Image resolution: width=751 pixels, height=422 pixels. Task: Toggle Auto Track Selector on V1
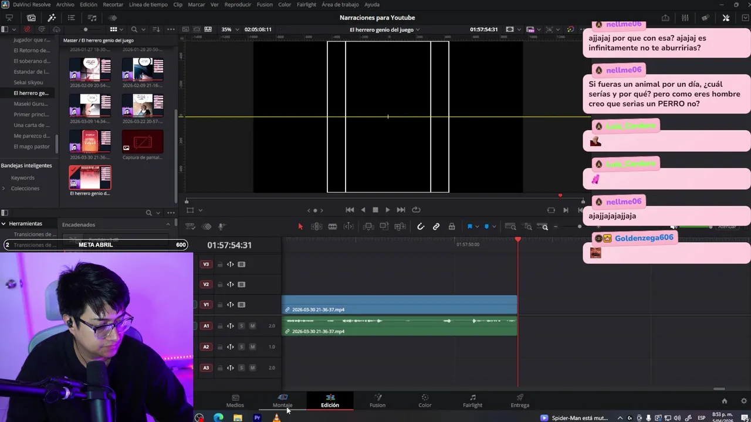coord(231,305)
